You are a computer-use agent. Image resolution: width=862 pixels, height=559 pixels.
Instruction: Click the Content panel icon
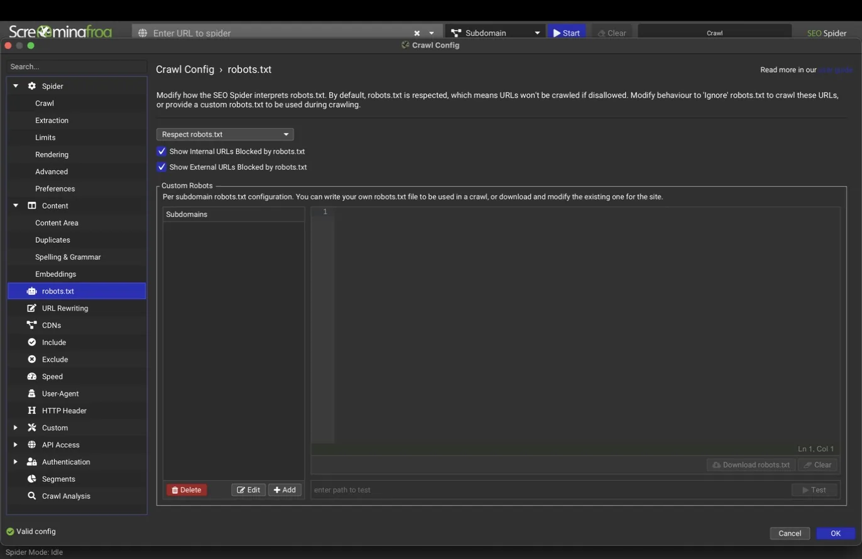pos(31,206)
